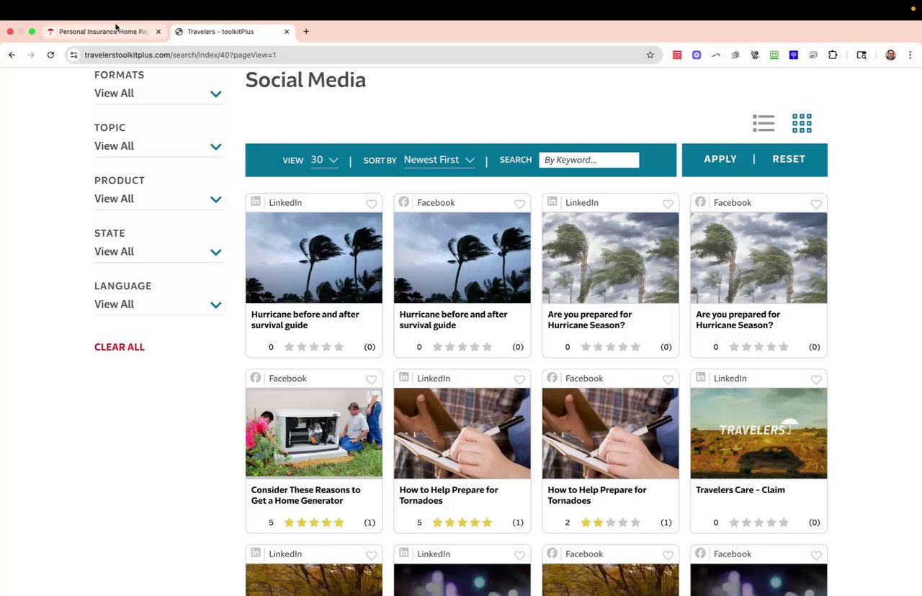This screenshot has height=596, width=922.
Task: Open the Extensions puzzle menu
Action: pyautogui.click(x=833, y=55)
